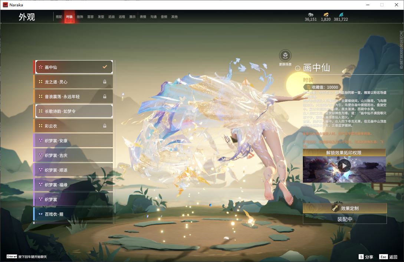Select the 织梦裳·福缘 outfit
Image resolution: width=404 pixels, height=262 pixels.
coord(74,185)
